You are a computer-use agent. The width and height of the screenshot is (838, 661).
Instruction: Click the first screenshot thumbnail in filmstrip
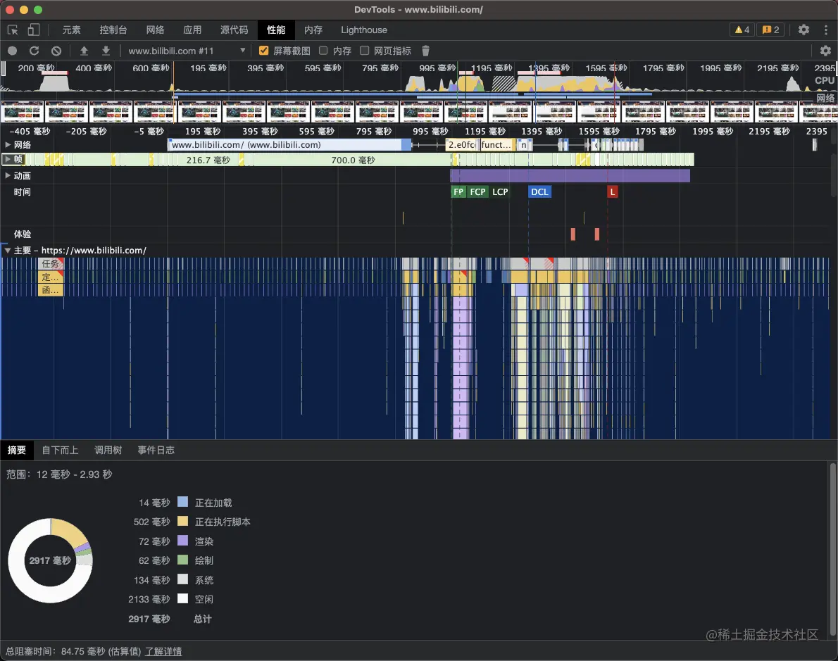coord(22,112)
